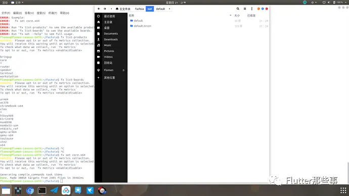This screenshot has height=196, width=349.
Task: Click the left path bar scroll arrow
Action: click(x=111, y=9)
